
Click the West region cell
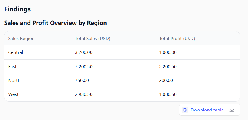pyautogui.click(x=13, y=94)
